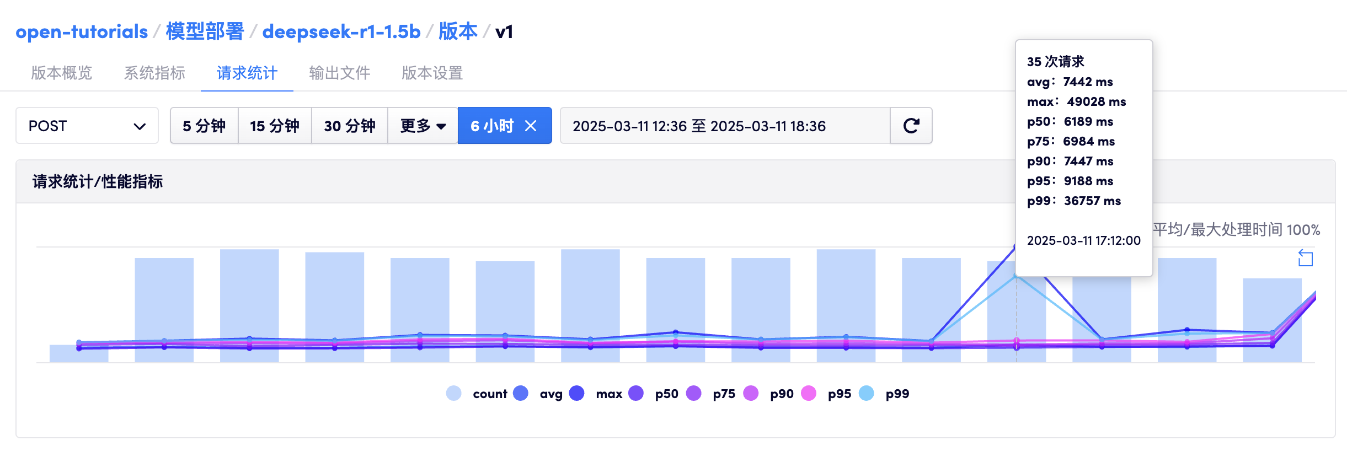Clear the 6 小时 filter with X

531,126
